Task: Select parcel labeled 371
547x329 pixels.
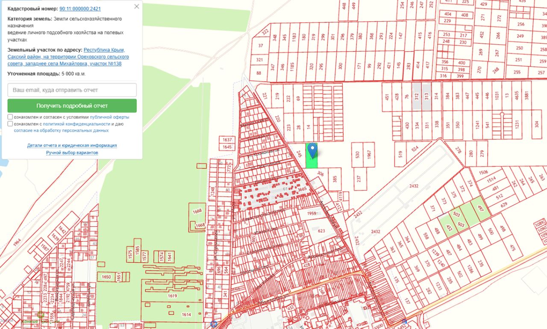Action: coord(432,208)
